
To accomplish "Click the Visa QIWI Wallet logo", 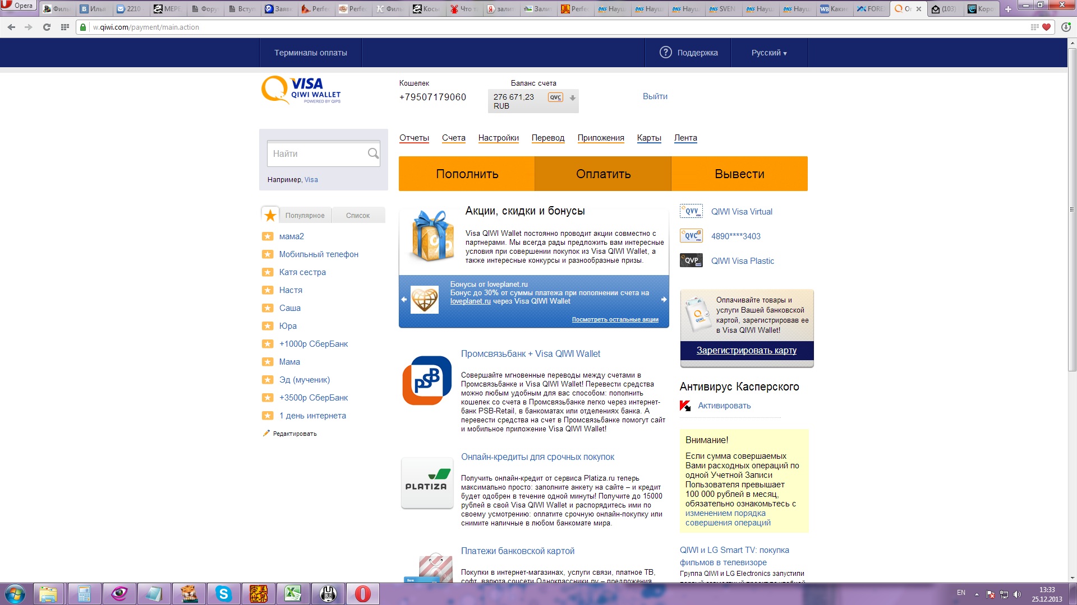I will tap(301, 90).
